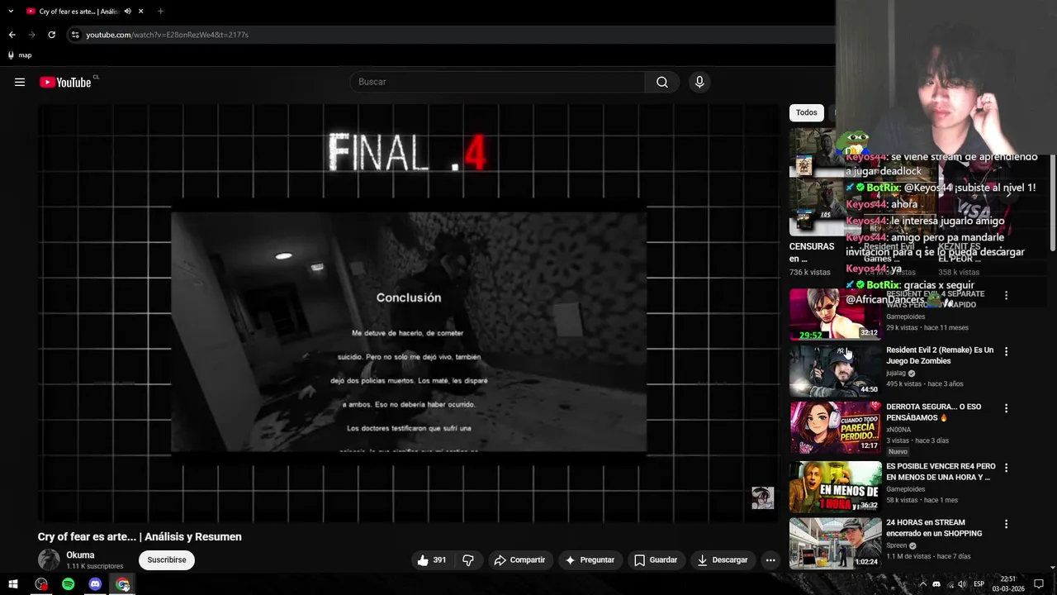1057x595 pixels.
Task: Save video with Guardar
Action: pyautogui.click(x=656, y=559)
